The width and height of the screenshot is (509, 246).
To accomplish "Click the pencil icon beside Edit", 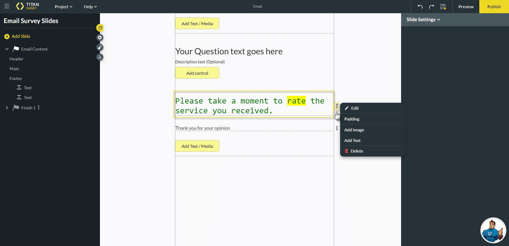I will coord(346,108).
